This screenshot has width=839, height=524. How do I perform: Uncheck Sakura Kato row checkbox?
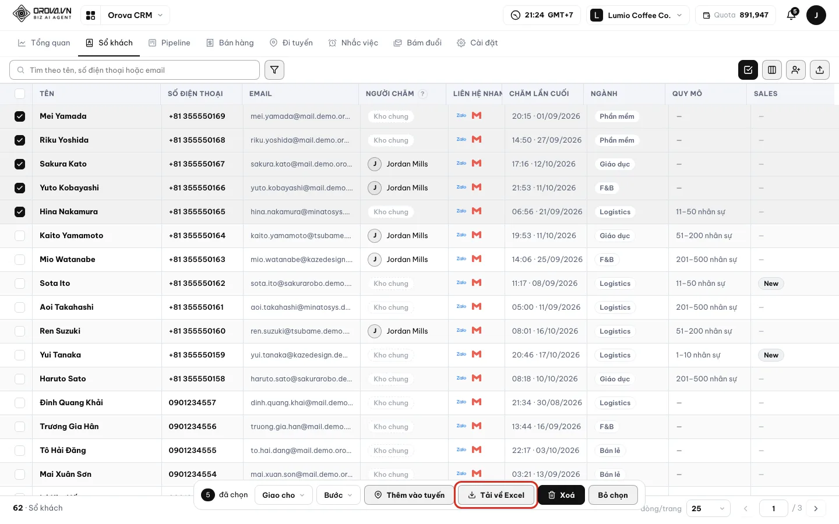[20, 164]
